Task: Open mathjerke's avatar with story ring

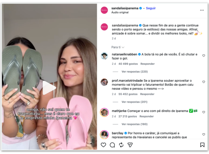Action: click(x=104, y=112)
